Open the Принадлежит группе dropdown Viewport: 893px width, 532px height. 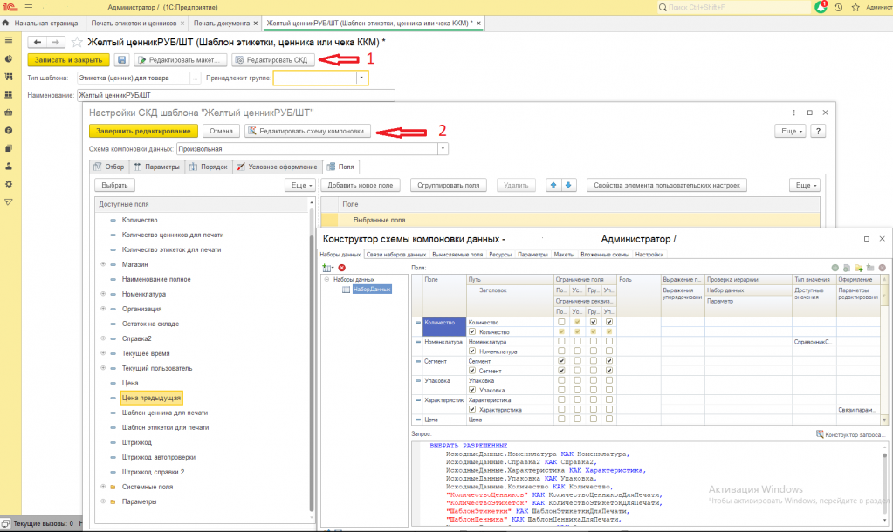[361, 78]
